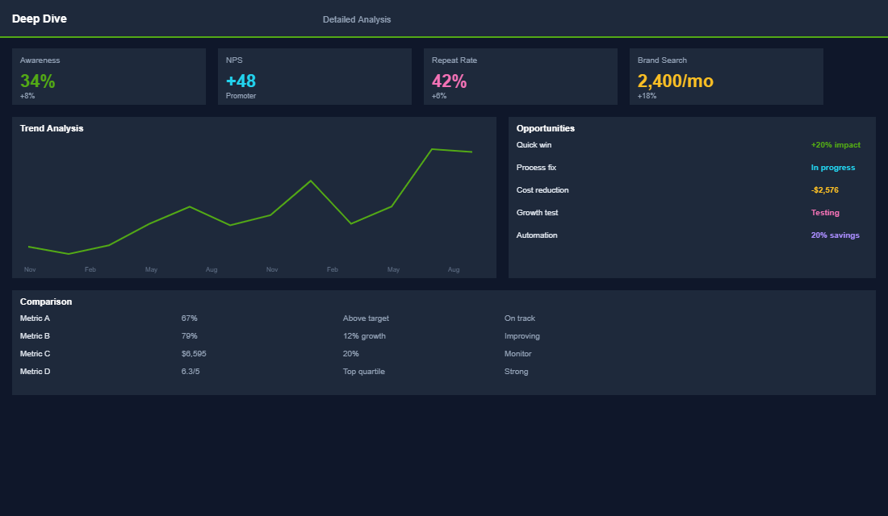Click the Deep Dive title
888x516 pixels.
coord(40,18)
